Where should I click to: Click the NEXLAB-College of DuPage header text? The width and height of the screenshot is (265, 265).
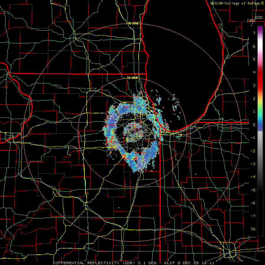pos(235,3)
